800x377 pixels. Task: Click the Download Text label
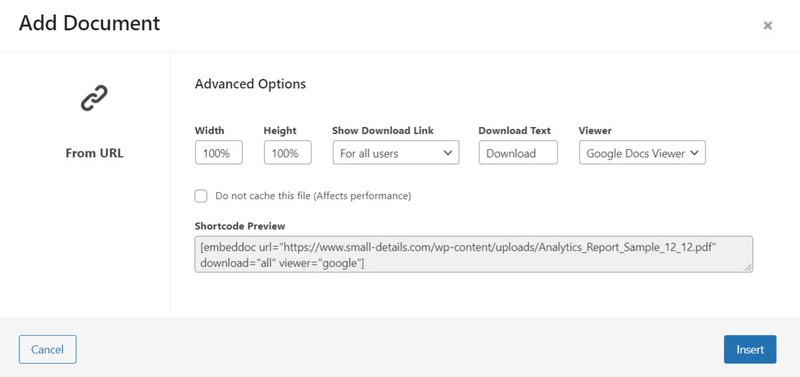[x=515, y=131]
